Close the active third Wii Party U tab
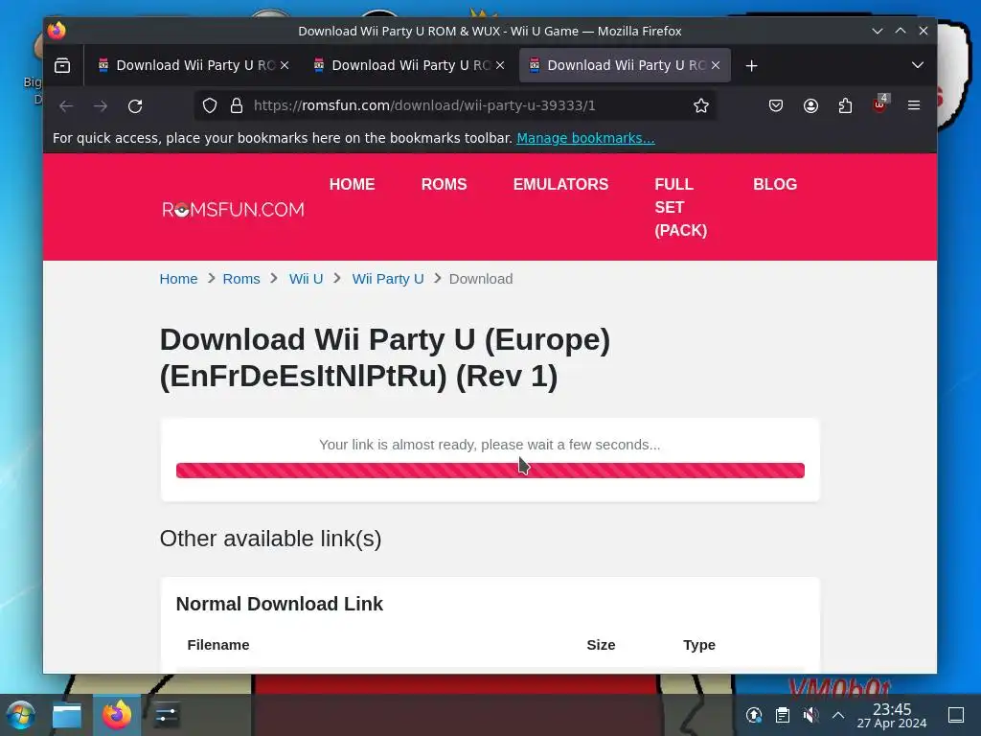The image size is (981, 736). click(x=716, y=65)
